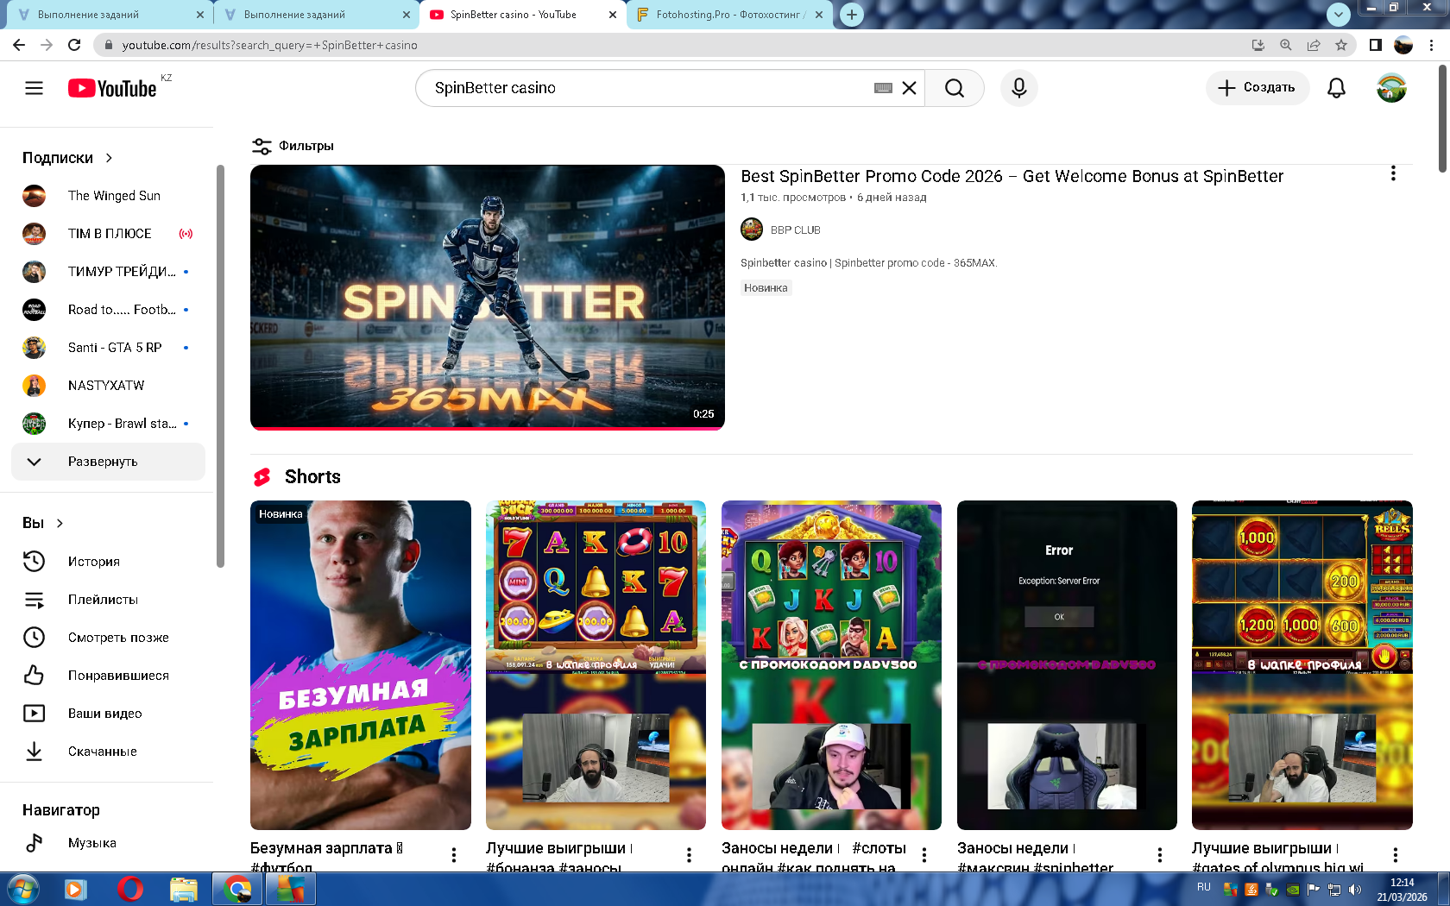Open Понравившиеся liked videos

(x=109, y=676)
